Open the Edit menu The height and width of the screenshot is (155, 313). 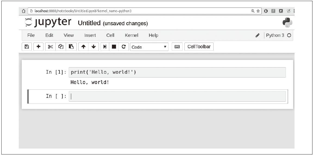[49, 35]
